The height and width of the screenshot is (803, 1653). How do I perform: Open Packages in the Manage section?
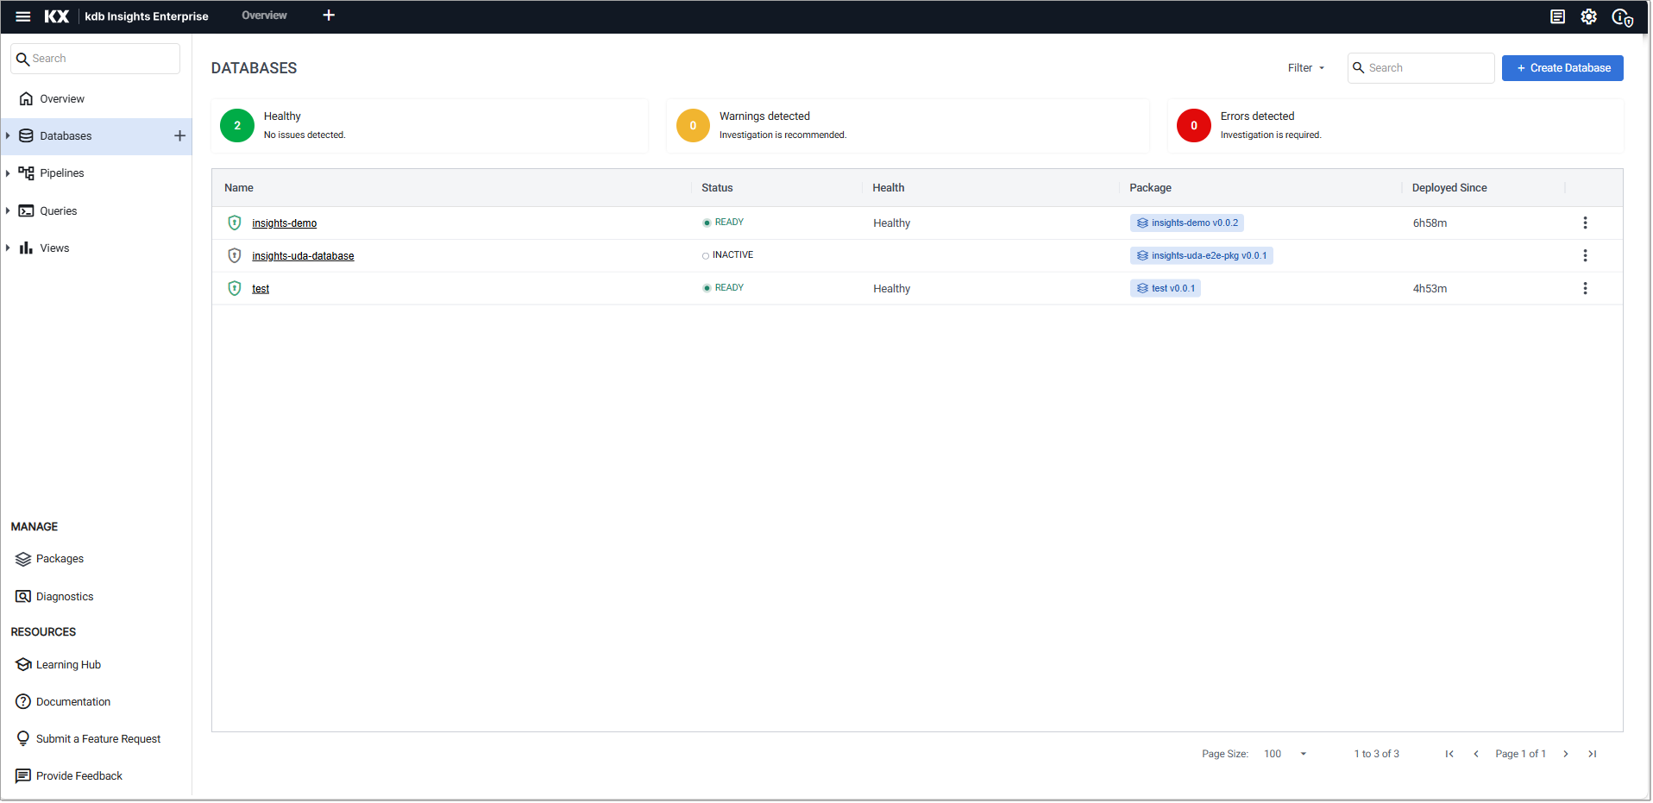[x=60, y=559]
